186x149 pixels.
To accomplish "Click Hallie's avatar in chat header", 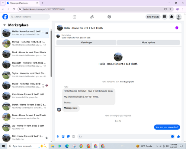I will tap(60, 28).
